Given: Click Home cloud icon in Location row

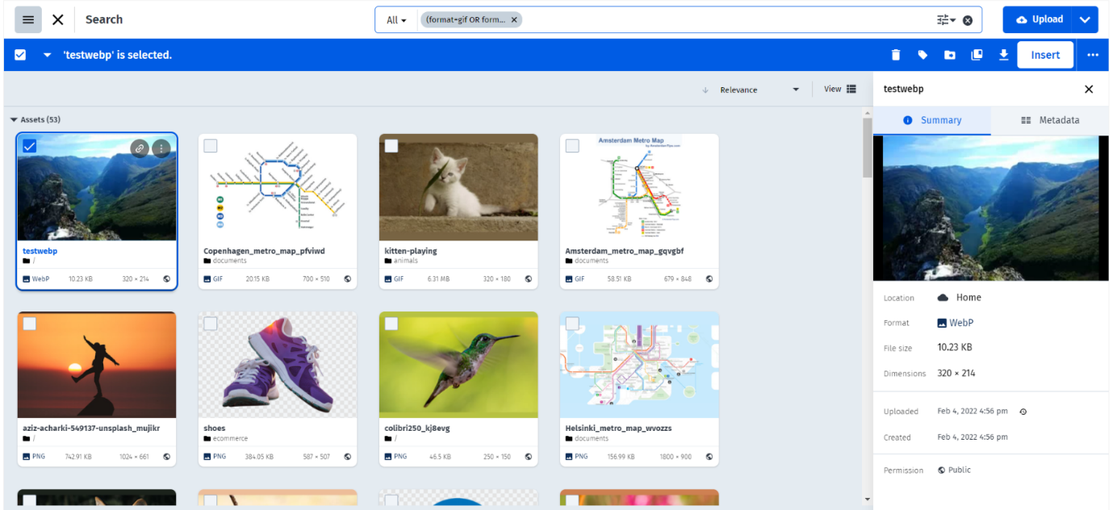Looking at the screenshot, I should [943, 298].
